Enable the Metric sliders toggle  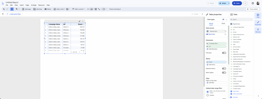(224, 73)
